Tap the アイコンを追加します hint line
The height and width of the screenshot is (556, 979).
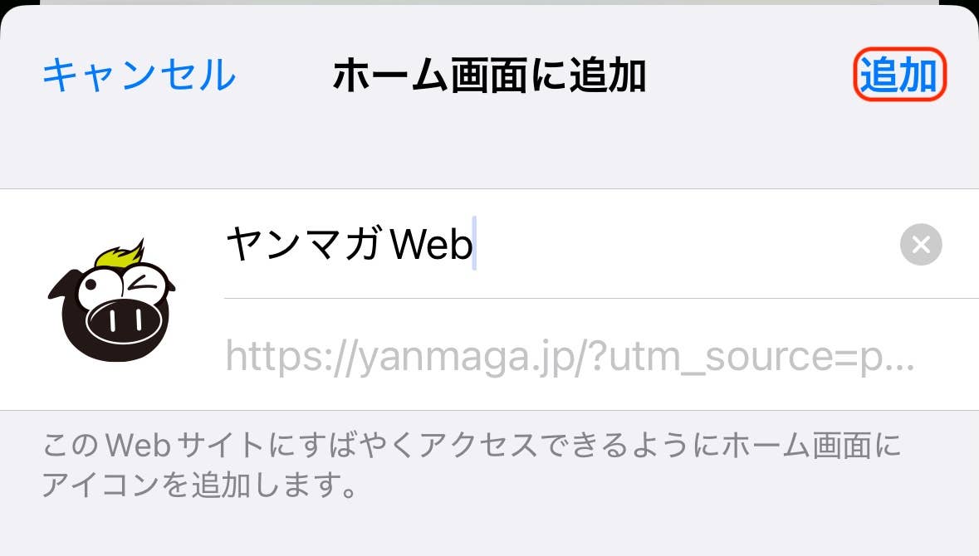coord(200,485)
